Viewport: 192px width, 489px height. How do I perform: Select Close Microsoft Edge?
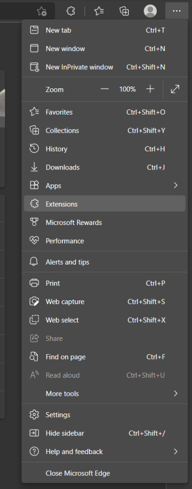pyautogui.click(x=105, y=473)
